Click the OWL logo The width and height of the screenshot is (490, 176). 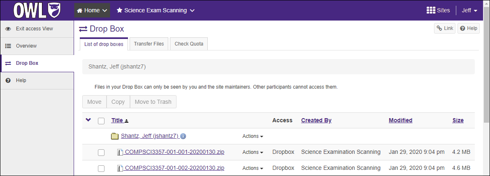pyautogui.click(x=37, y=10)
